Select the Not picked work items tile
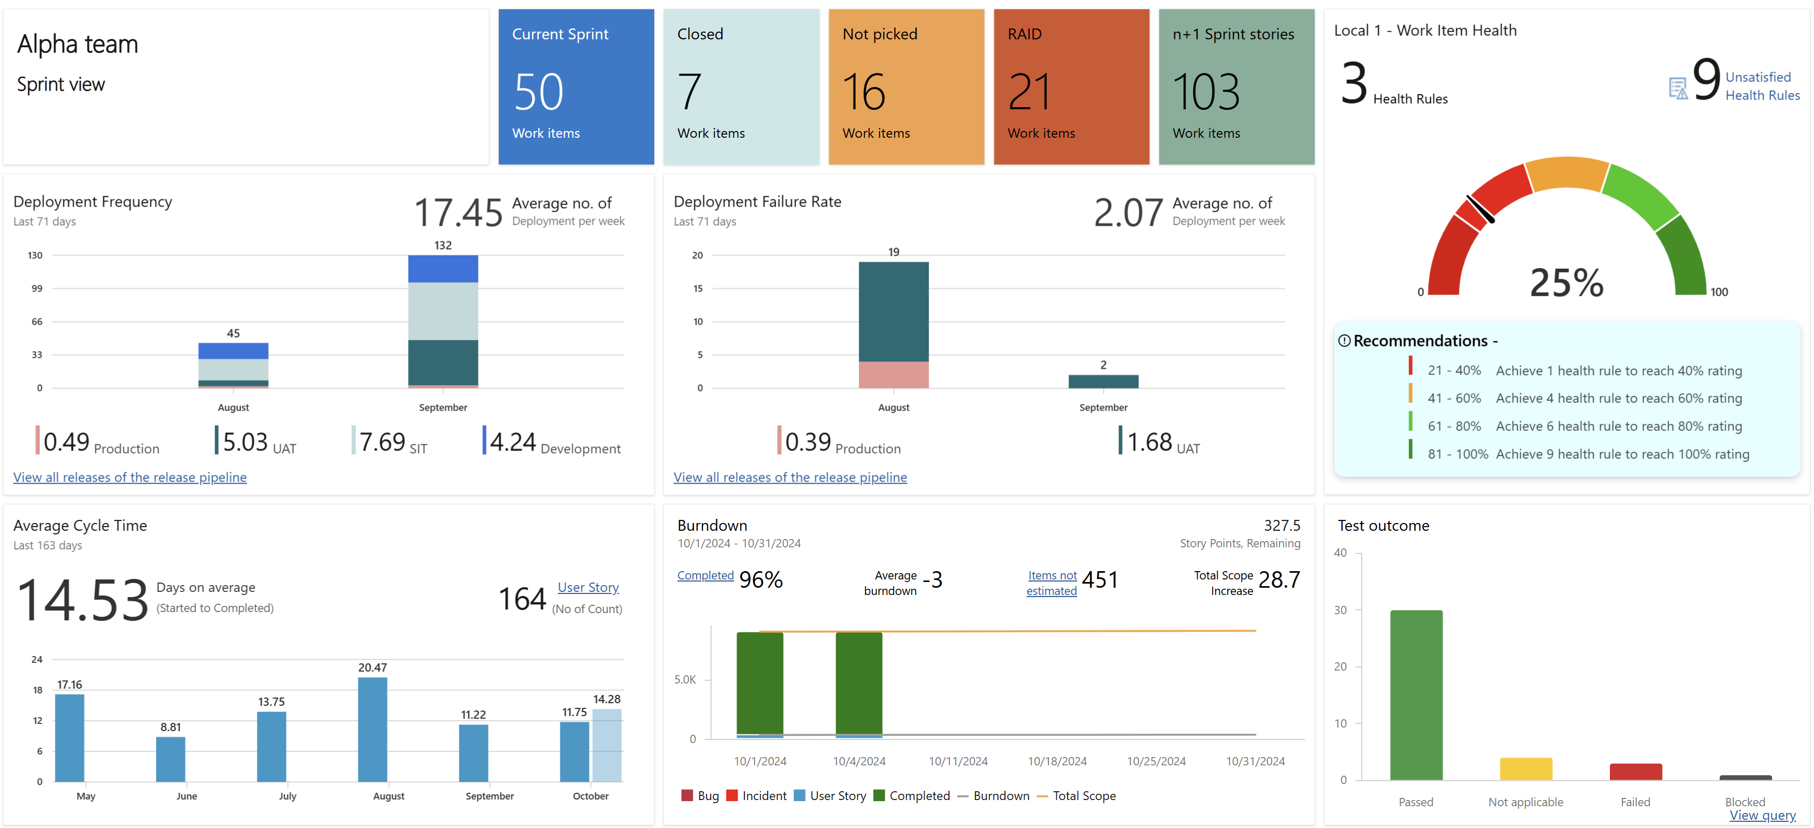This screenshot has height=828, width=1814. click(905, 86)
